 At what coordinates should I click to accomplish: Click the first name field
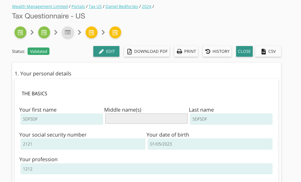(62, 119)
